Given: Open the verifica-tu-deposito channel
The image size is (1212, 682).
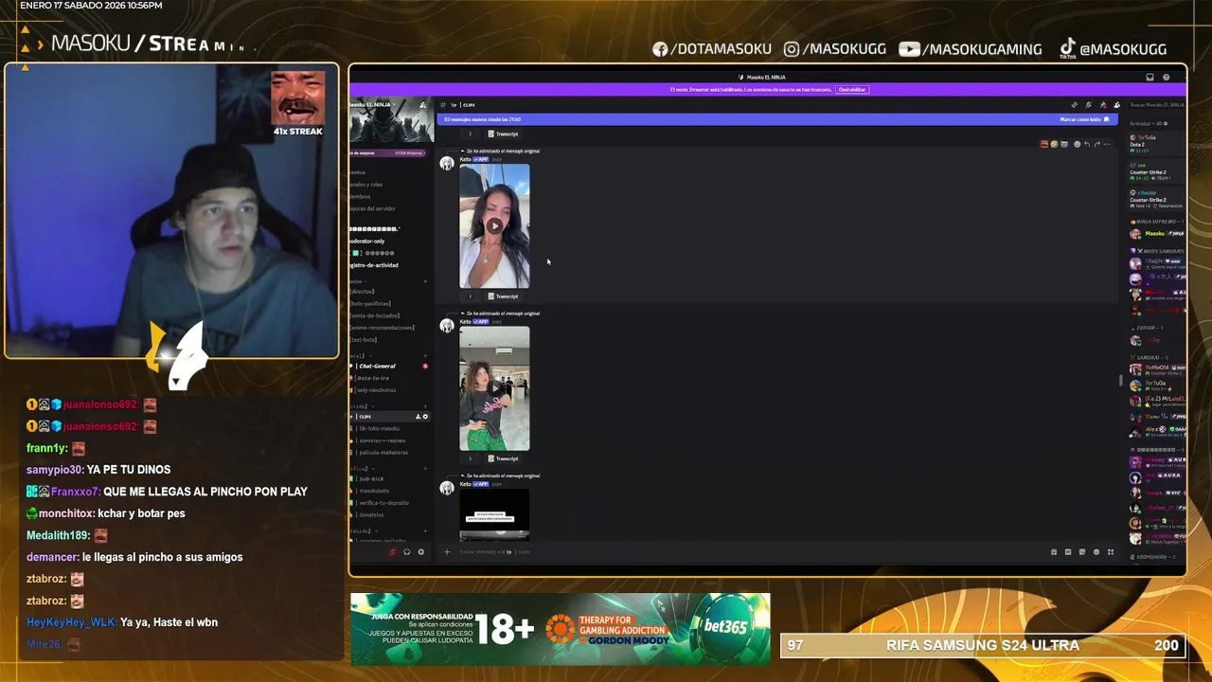Looking at the screenshot, I should (383, 503).
